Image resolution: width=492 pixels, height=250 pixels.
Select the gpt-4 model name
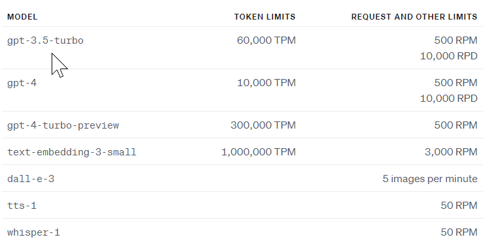pos(22,83)
